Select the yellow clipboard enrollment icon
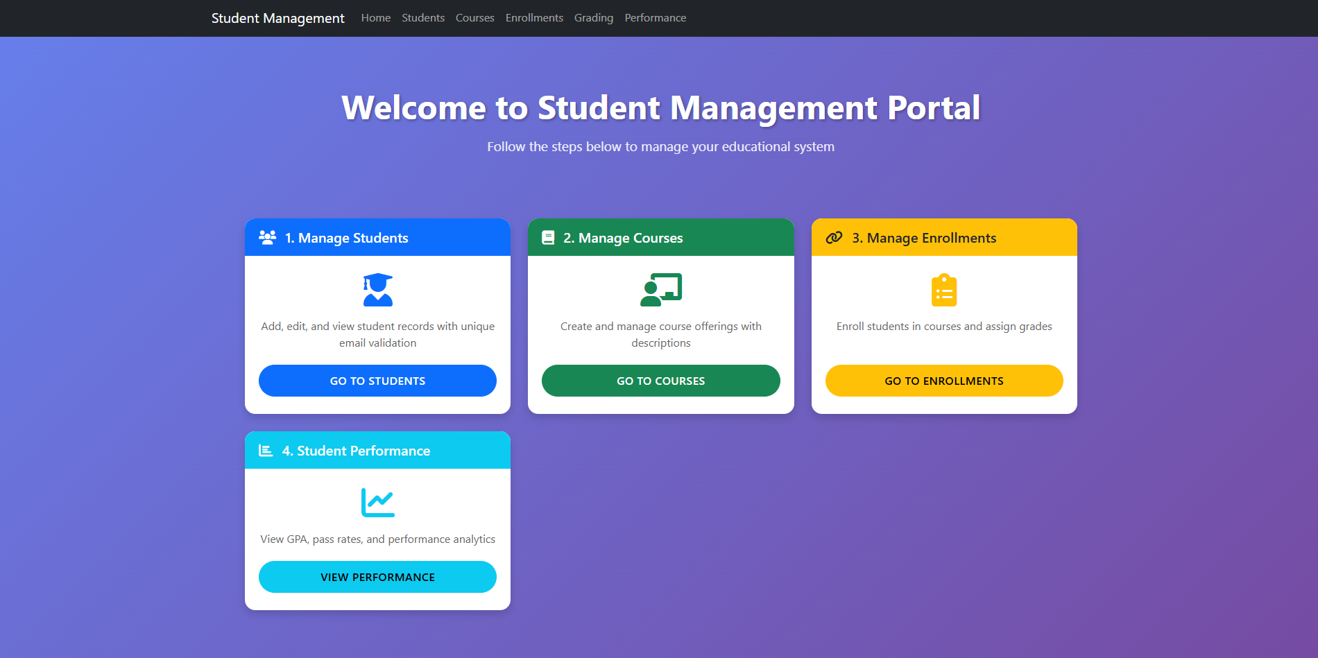Image resolution: width=1318 pixels, height=658 pixels. click(x=943, y=290)
